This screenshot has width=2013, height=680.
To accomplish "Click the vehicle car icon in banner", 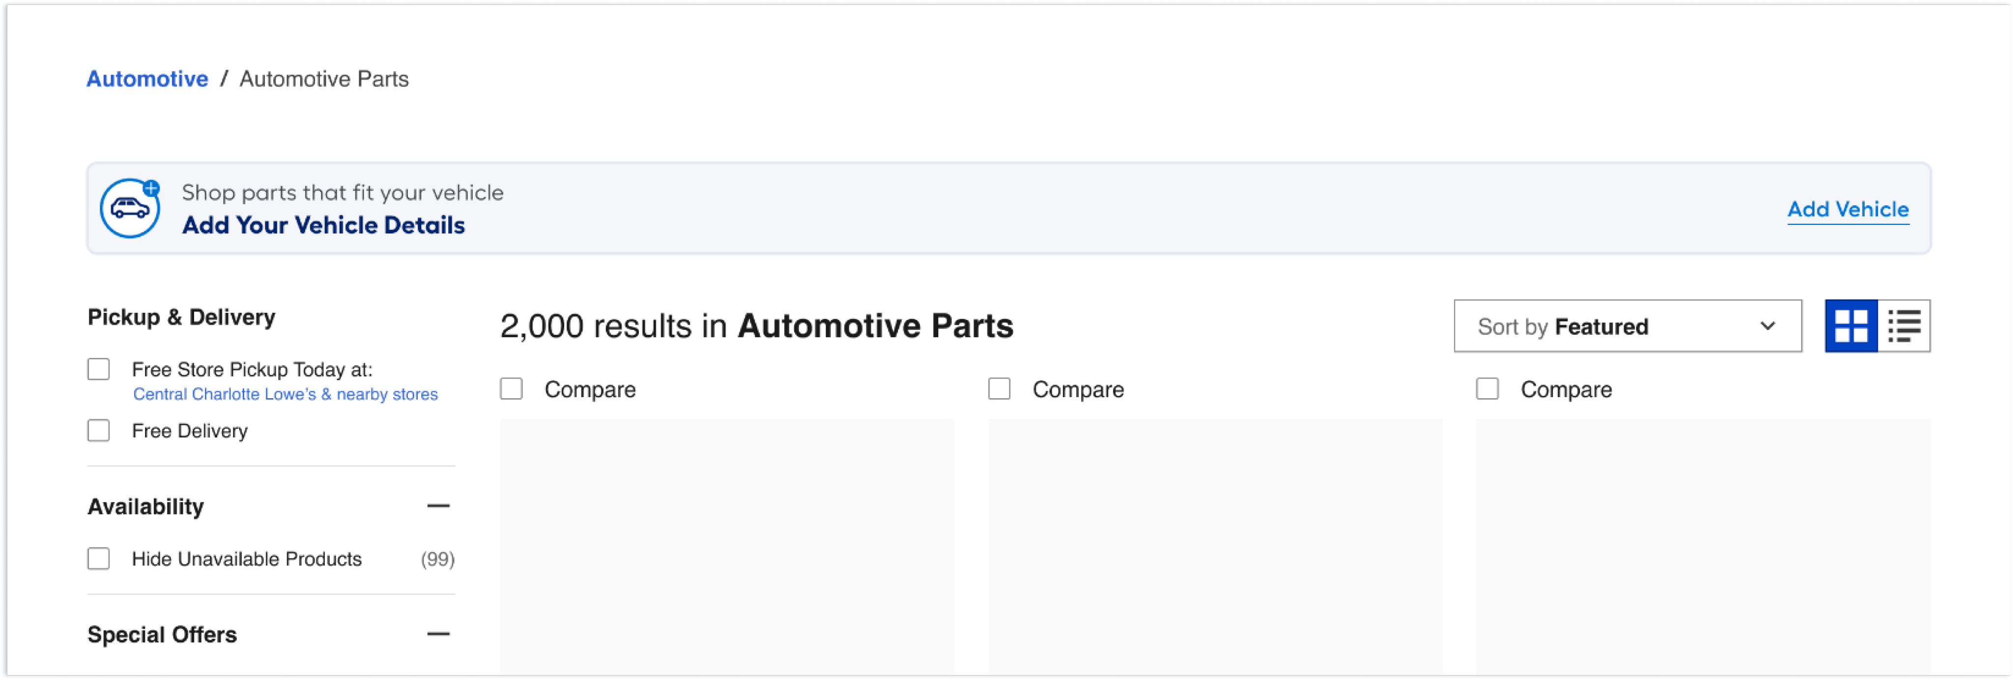I will pos(130,209).
